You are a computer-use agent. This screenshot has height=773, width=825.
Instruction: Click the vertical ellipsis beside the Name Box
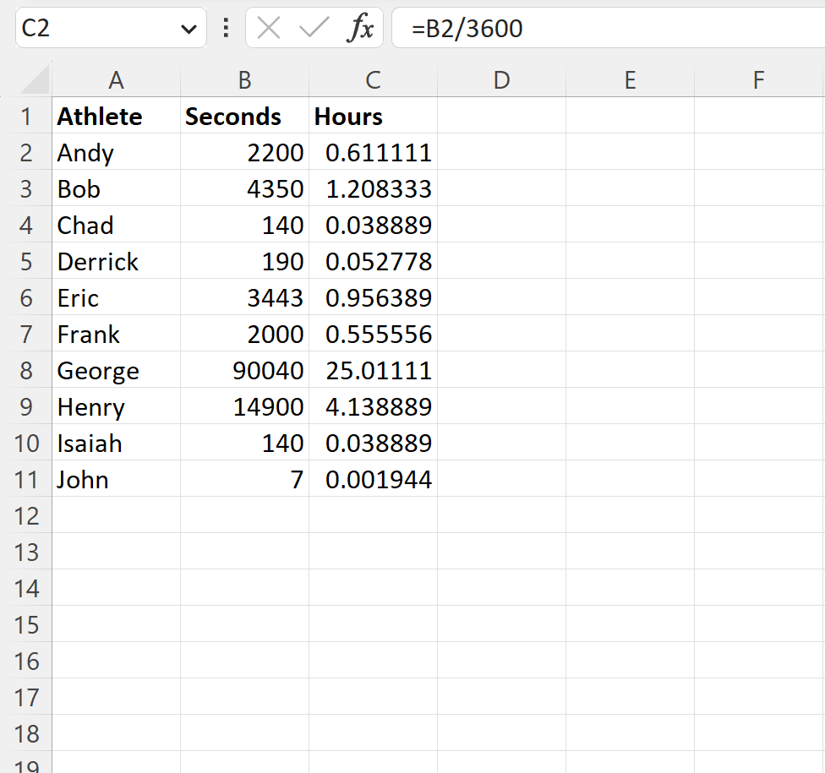click(x=224, y=28)
